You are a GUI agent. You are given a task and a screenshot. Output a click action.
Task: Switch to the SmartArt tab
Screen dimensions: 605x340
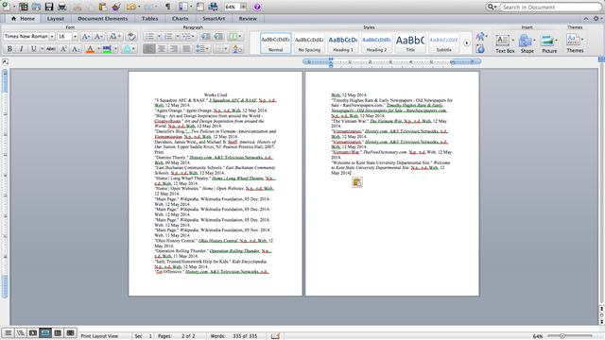point(214,19)
